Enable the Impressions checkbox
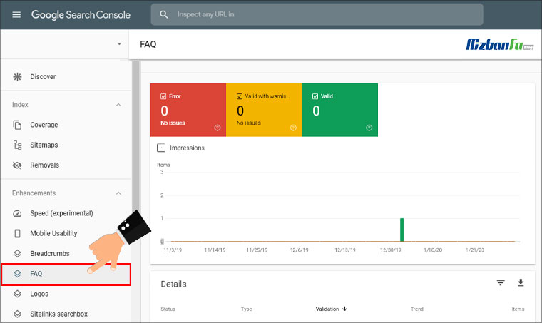Screen dimensions: 542x323 [161, 148]
